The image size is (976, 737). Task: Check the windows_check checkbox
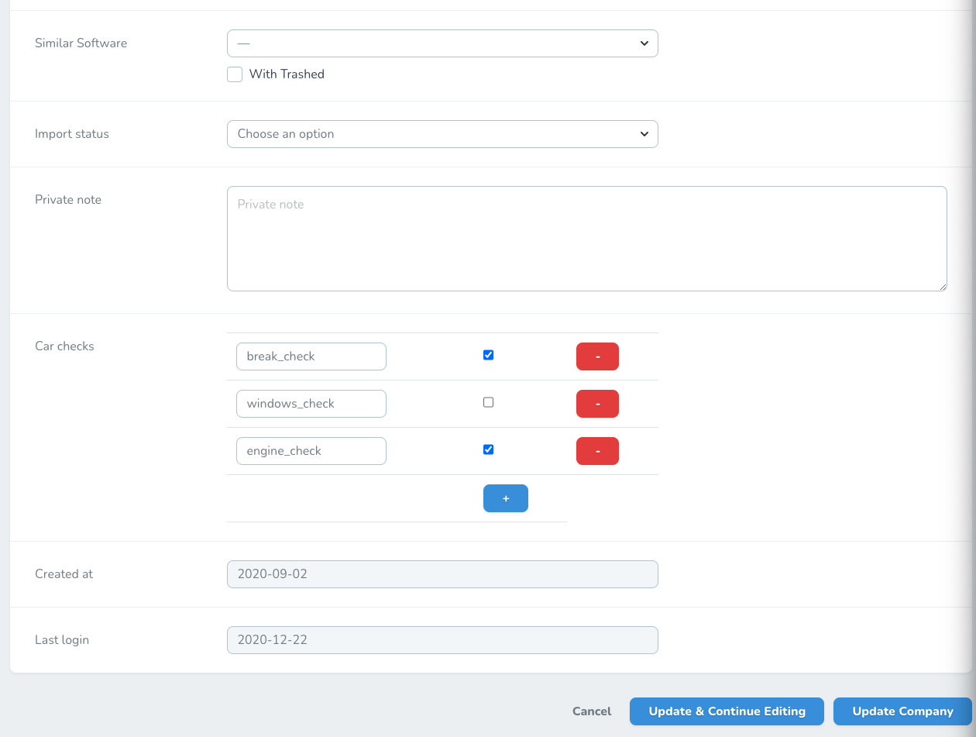coord(488,402)
